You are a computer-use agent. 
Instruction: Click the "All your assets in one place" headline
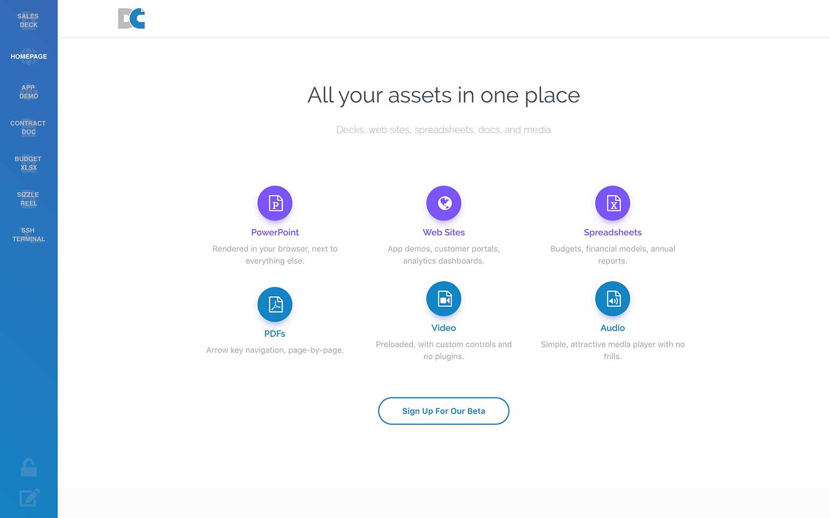443,95
